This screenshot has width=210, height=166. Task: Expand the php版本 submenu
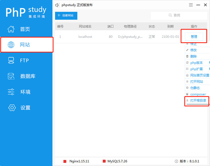pos(197,63)
